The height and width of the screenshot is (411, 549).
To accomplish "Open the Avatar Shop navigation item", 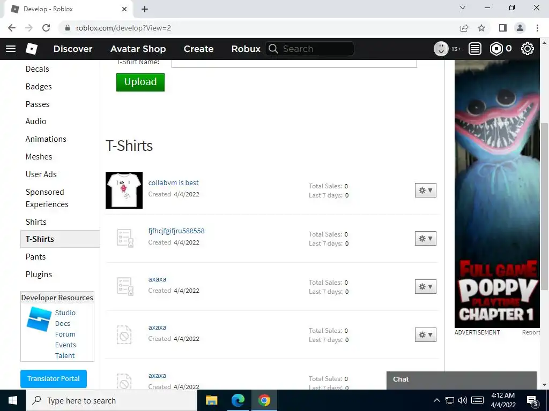I will pyautogui.click(x=138, y=49).
